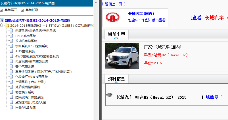Open 安全气囊系统 diagram
The height and width of the screenshot is (120, 228).
[x=25, y=67]
